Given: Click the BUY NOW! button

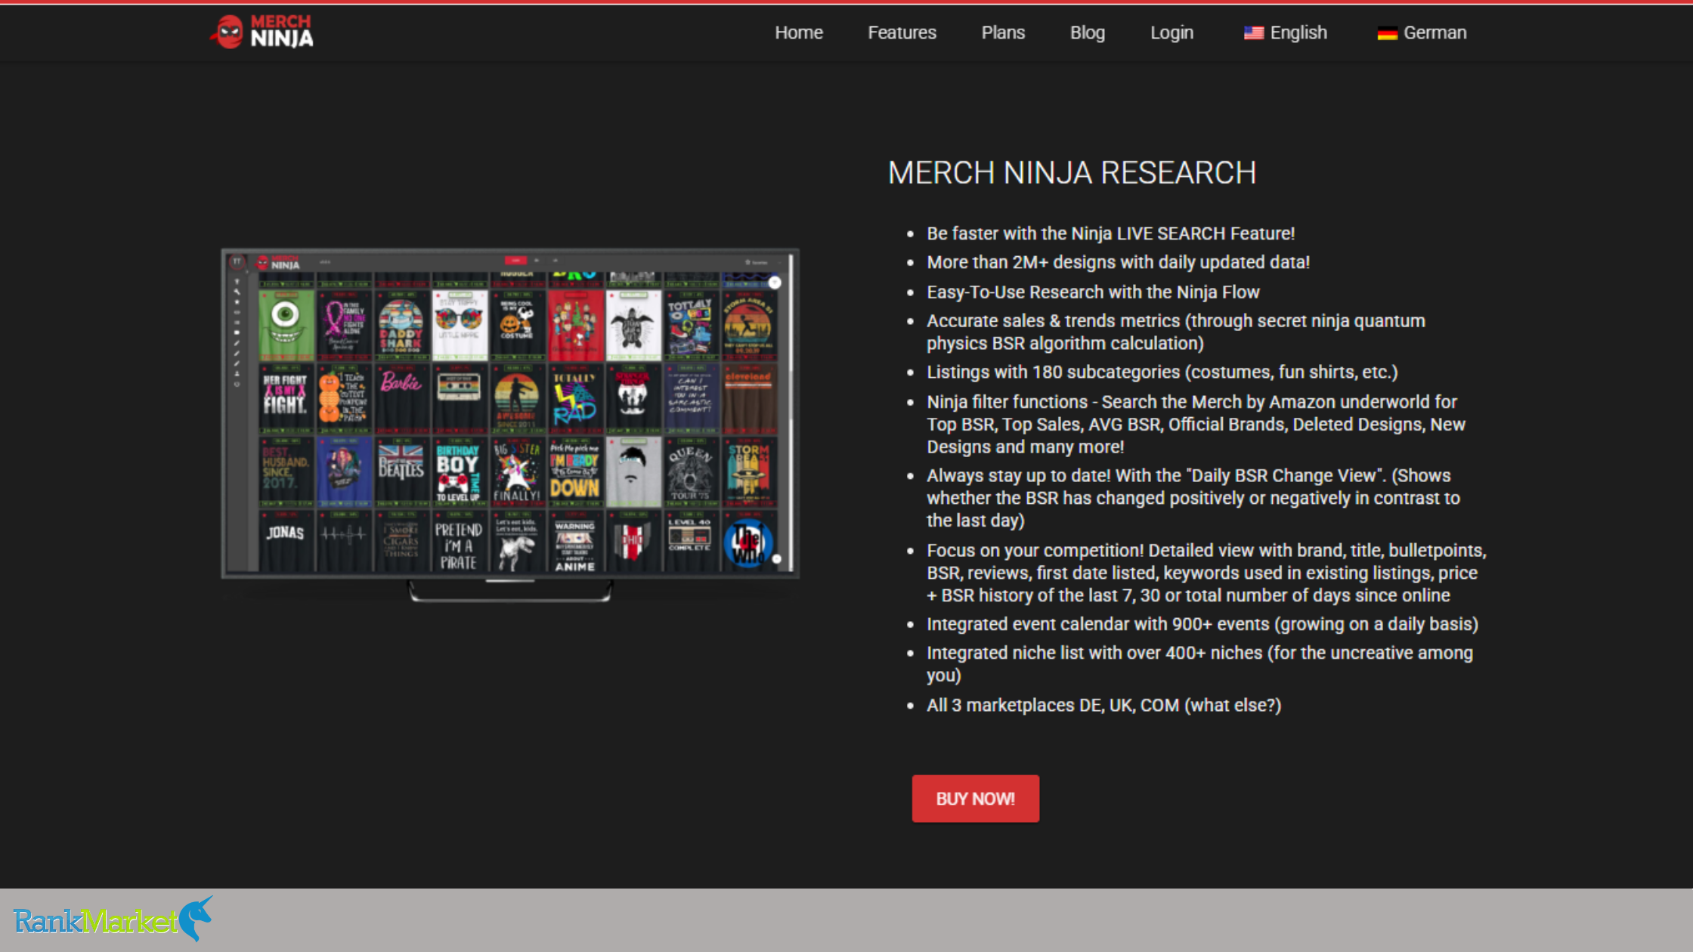Looking at the screenshot, I should point(975,799).
